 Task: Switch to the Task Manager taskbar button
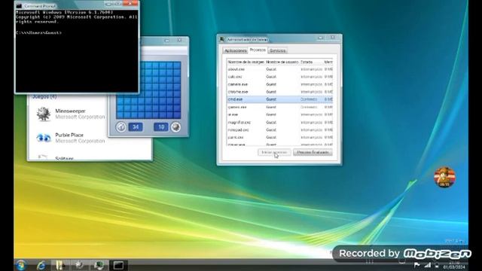99,265
